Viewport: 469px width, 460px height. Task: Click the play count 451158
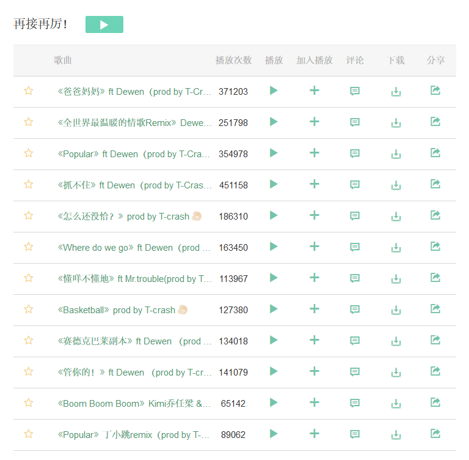click(x=233, y=185)
